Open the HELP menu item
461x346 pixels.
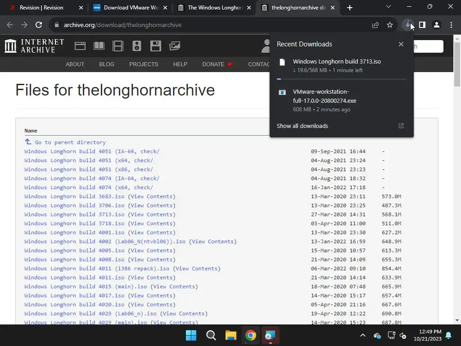pyautogui.click(x=180, y=64)
